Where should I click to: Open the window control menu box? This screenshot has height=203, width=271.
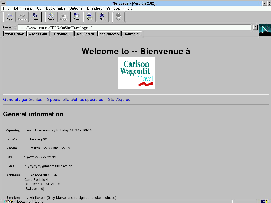click(x=3, y=3)
